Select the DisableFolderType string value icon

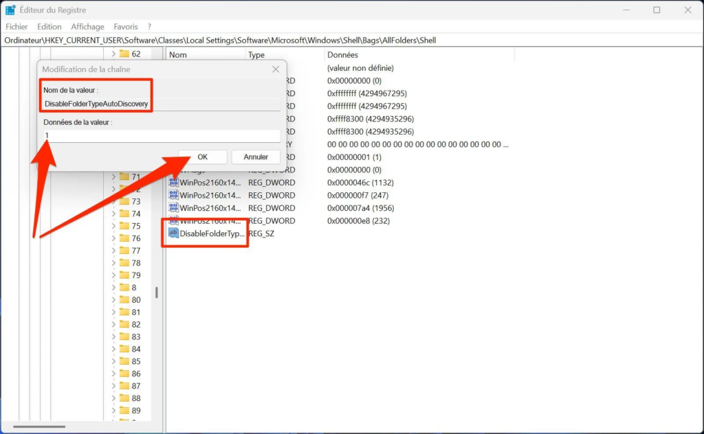point(173,233)
